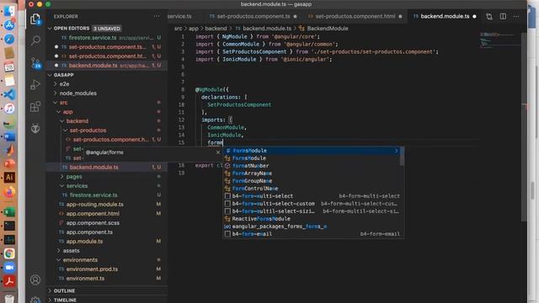Pick b4-form-email snippet suggestion
539x303 pixels.
311,234
